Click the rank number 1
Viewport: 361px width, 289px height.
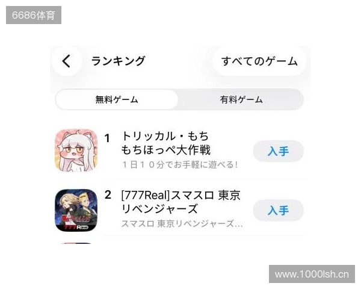107,138
